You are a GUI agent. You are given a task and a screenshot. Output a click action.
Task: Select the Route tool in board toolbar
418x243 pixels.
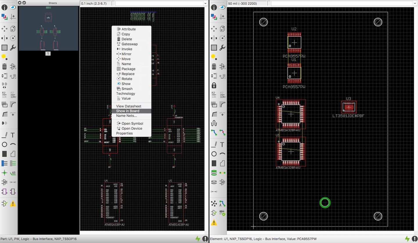pyautogui.click(x=214, y=132)
